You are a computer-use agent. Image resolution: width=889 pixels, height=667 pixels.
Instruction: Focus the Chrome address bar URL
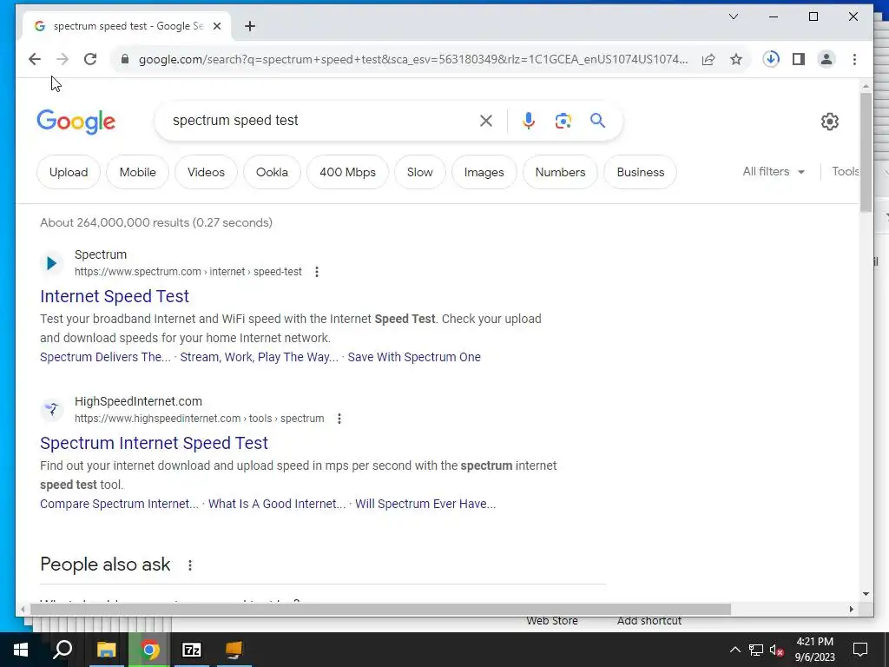[x=412, y=59]
